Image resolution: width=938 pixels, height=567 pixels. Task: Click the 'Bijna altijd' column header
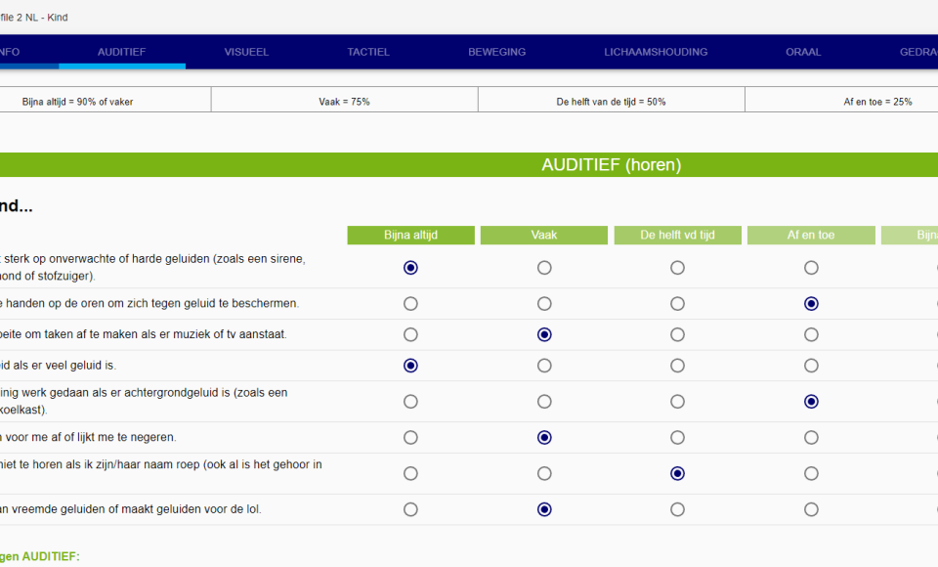click(x=410, y=236)
